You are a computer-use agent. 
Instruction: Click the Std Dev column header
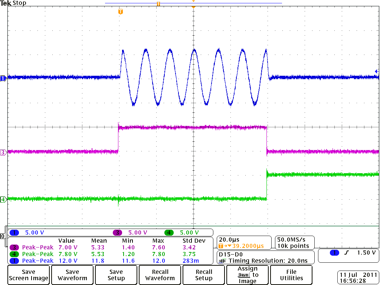[194, 241]
